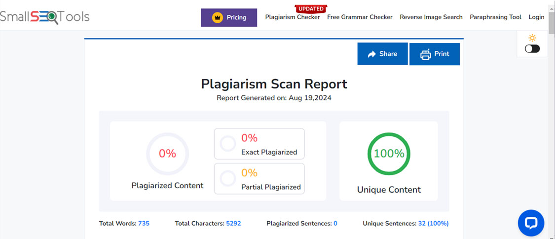This screenshot has height=239, width=555.
Task: Click the Login link
Action: click(x=536, y=17)
